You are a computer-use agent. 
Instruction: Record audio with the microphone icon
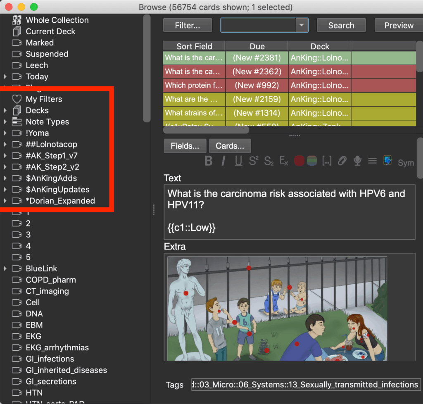357,161
